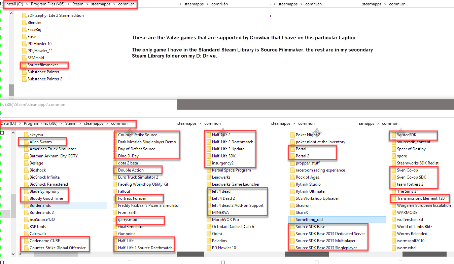Select the insurgency2 folder icon
This screenshot has width=454, height=264.
pyautogui.click(x=209, y=163)
